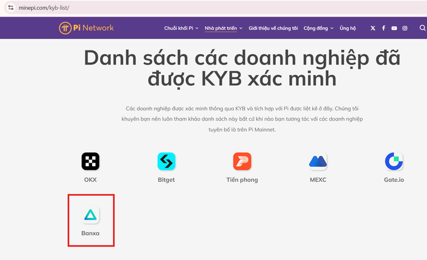Open Giới thiệu về chúng tôi menu item
427x260 pixels.
click(x=273, y=28)
